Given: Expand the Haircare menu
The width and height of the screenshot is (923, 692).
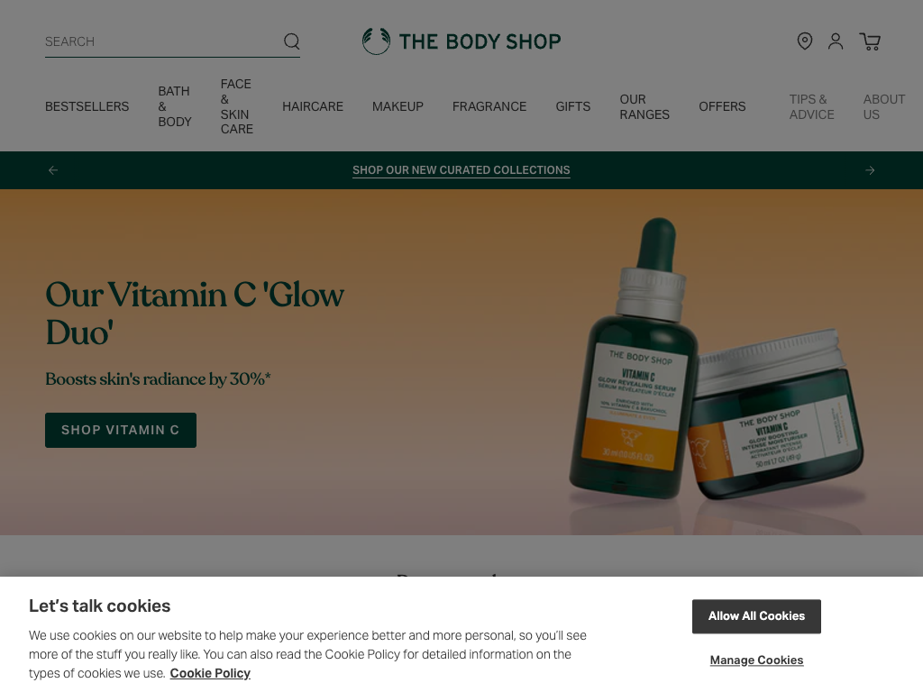Looking at the screenshot, I should click(x=313, y=106).
